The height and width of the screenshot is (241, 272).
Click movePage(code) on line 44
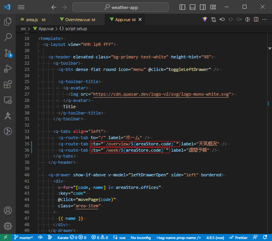[95, 199]
